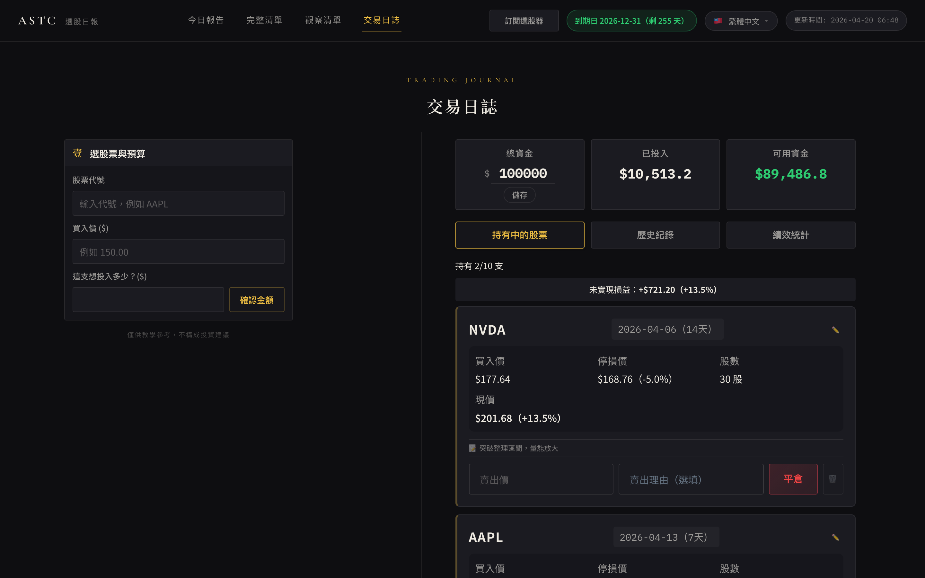Go to 今日報告 menu item
The width and height of the screenshot is (925, 578).
[x=206, y=20]
